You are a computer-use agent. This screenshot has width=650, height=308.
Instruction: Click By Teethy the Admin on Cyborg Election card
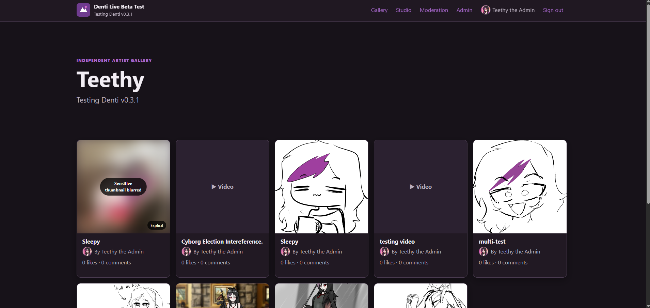point(218,251)
